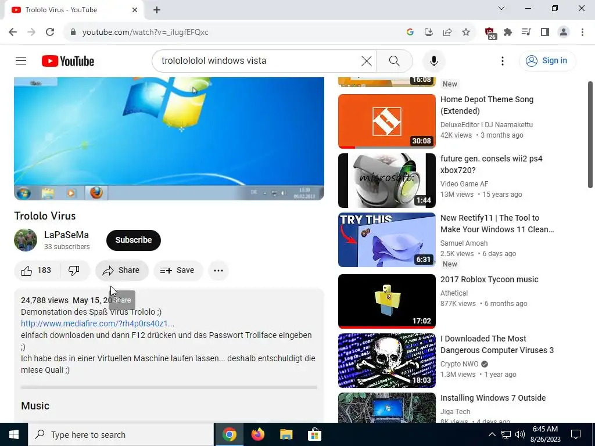This screenshot has height=446, width=595.
Task: Open the YouTube hamburger guide menu
Action: 21,60
